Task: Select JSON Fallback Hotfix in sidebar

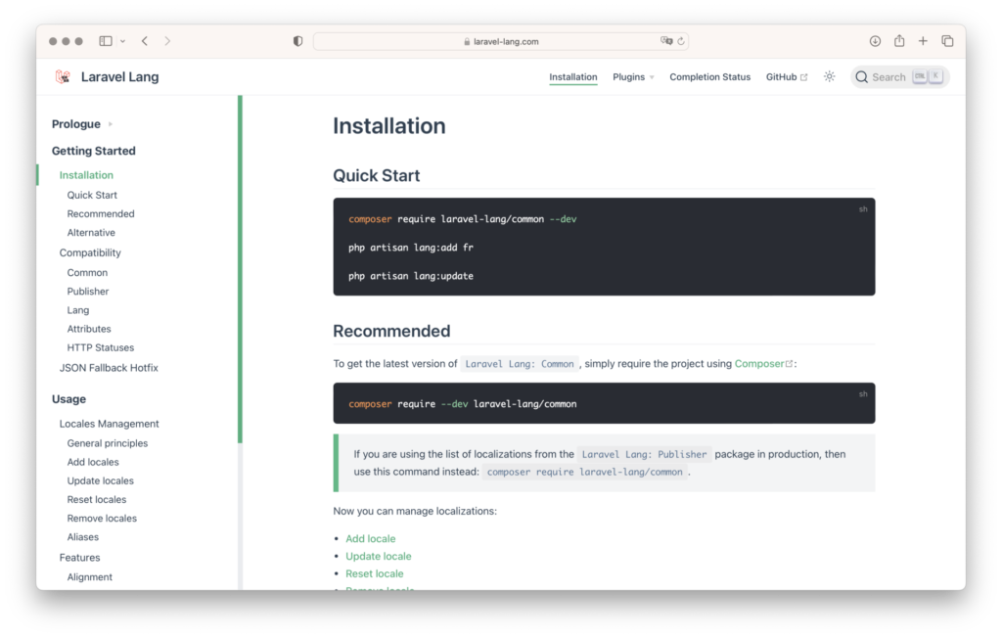Action: [x=109, y=368]
